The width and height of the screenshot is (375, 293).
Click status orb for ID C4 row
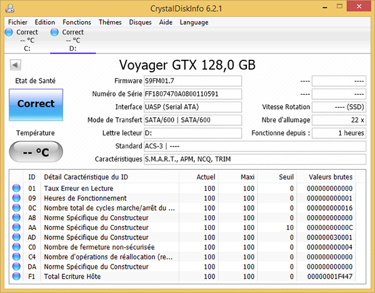(16, 257)
